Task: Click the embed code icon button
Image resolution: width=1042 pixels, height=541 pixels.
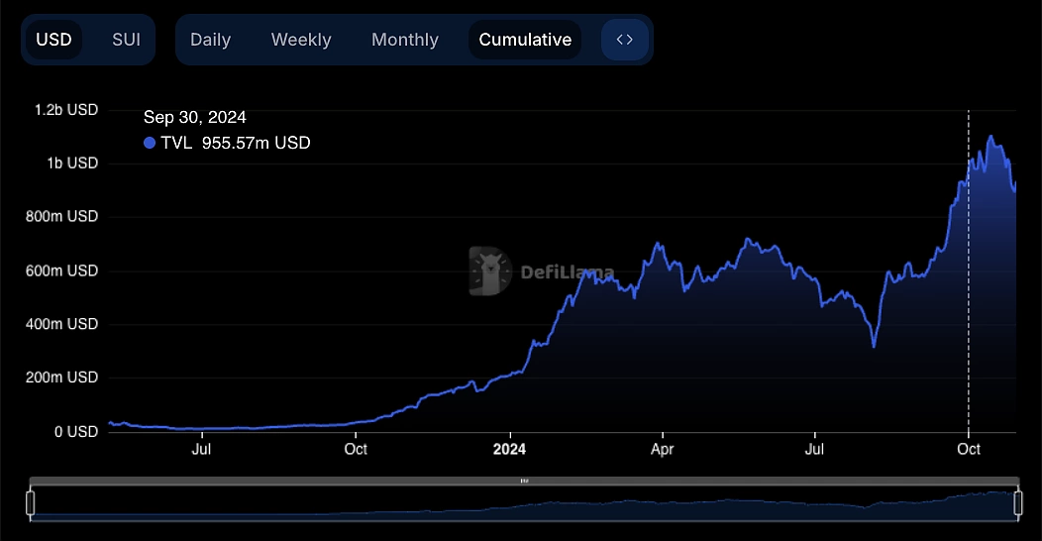Action: click(x=624, y=40)
